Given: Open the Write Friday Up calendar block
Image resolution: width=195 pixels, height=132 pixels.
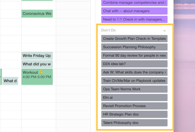Looking at the screenshot, I should [37, 56].
